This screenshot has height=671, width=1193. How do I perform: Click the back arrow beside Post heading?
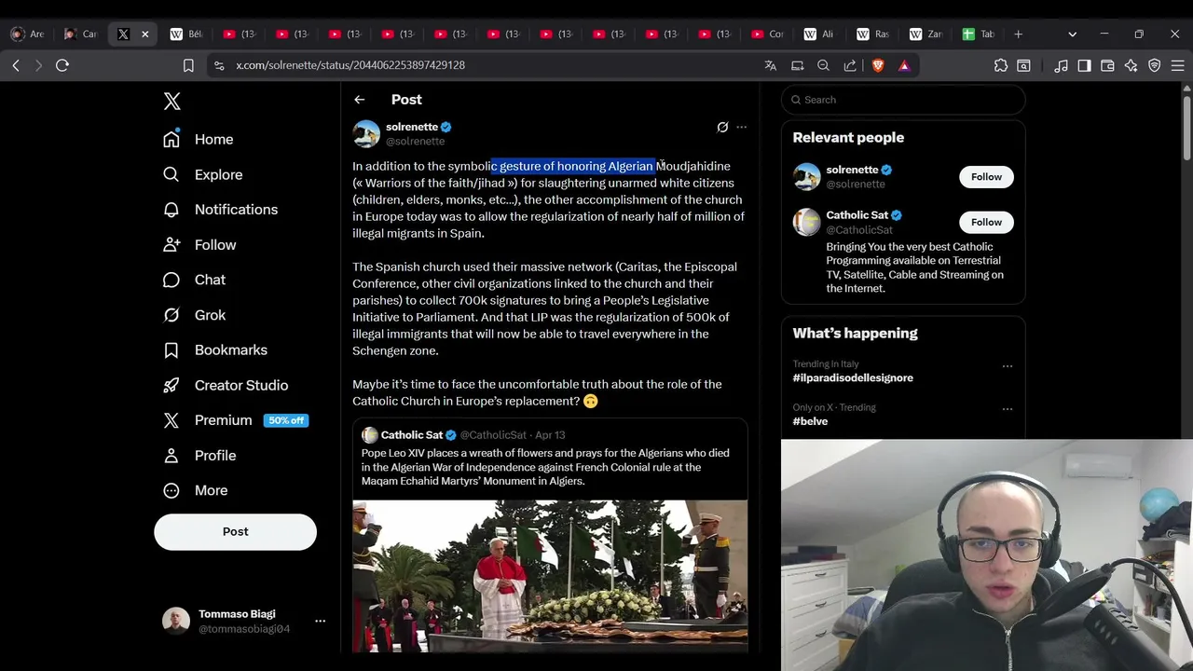tap(359, 100)
